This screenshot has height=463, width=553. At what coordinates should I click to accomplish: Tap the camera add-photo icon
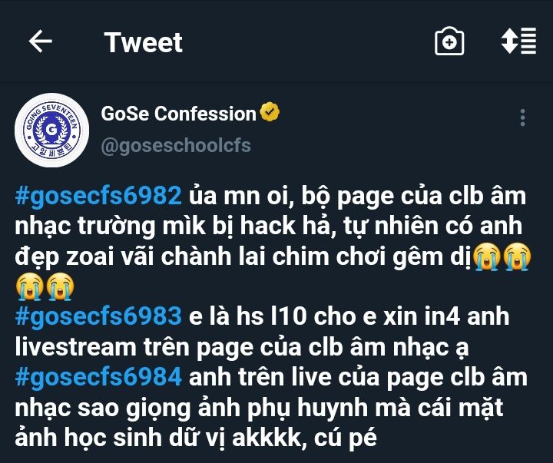tap(449, 41)
